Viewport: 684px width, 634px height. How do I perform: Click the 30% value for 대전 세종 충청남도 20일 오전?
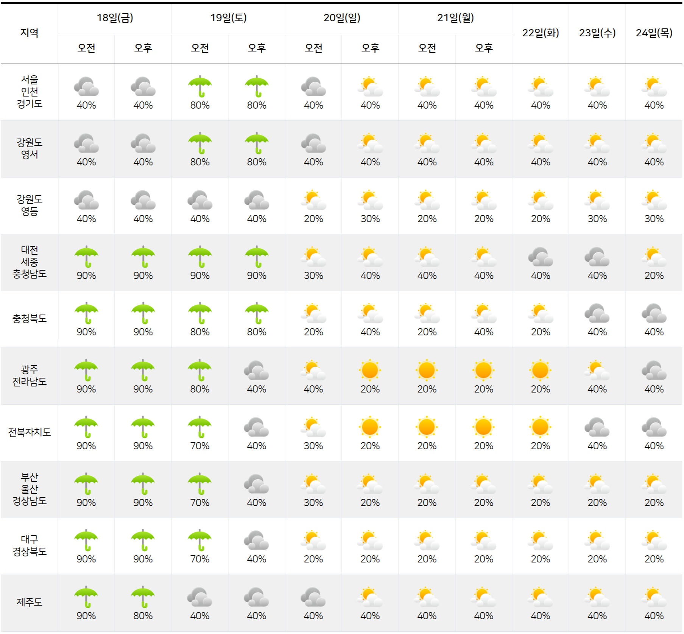[x=313, y=276]
